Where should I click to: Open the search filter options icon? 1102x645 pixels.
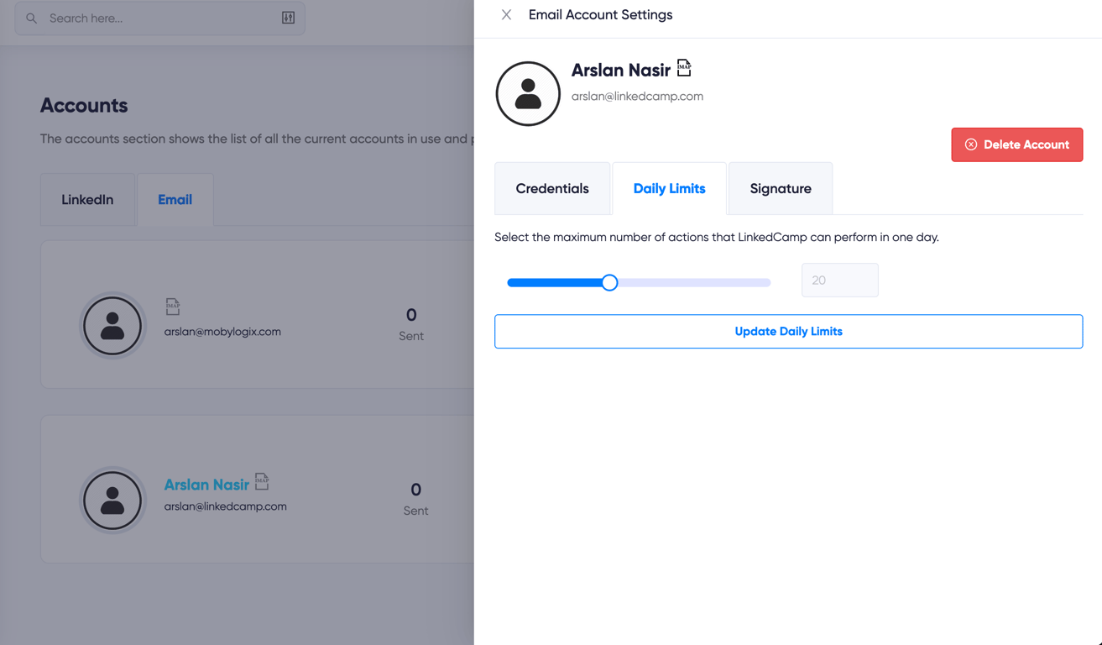click(288, 18)
